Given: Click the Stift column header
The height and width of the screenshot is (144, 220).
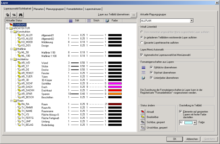Looking at the screenshot, I should tap(77, 20).
